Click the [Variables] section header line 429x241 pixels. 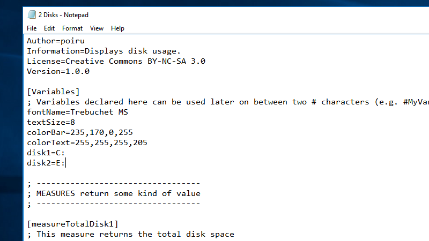point(53,92)
